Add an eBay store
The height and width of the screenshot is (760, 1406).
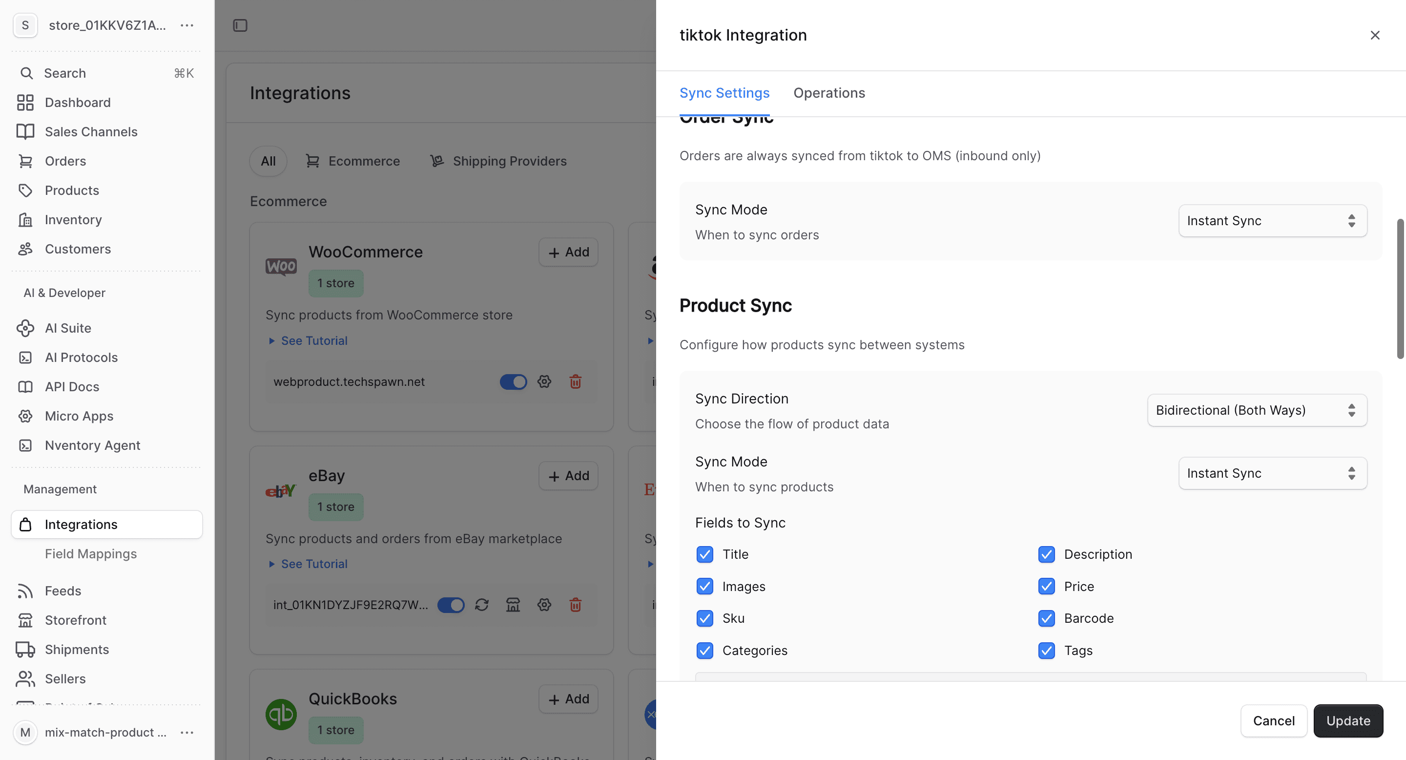[568, 476]
